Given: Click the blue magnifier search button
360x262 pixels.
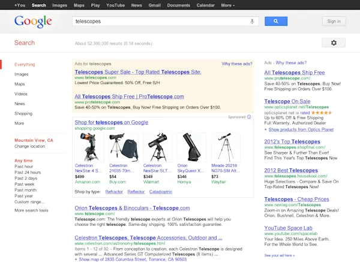Looking at the screenshot, I should (x=276, y=21).
